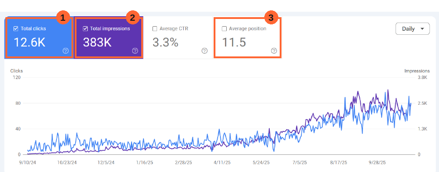Uncheck the Total clicks checkbox
The height and width of the screenshot is (172, 439).
(16, 28)
